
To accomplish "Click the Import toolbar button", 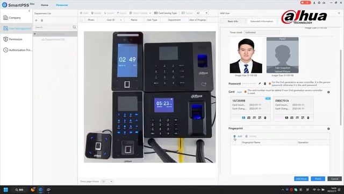I will [x=109, y=13].
